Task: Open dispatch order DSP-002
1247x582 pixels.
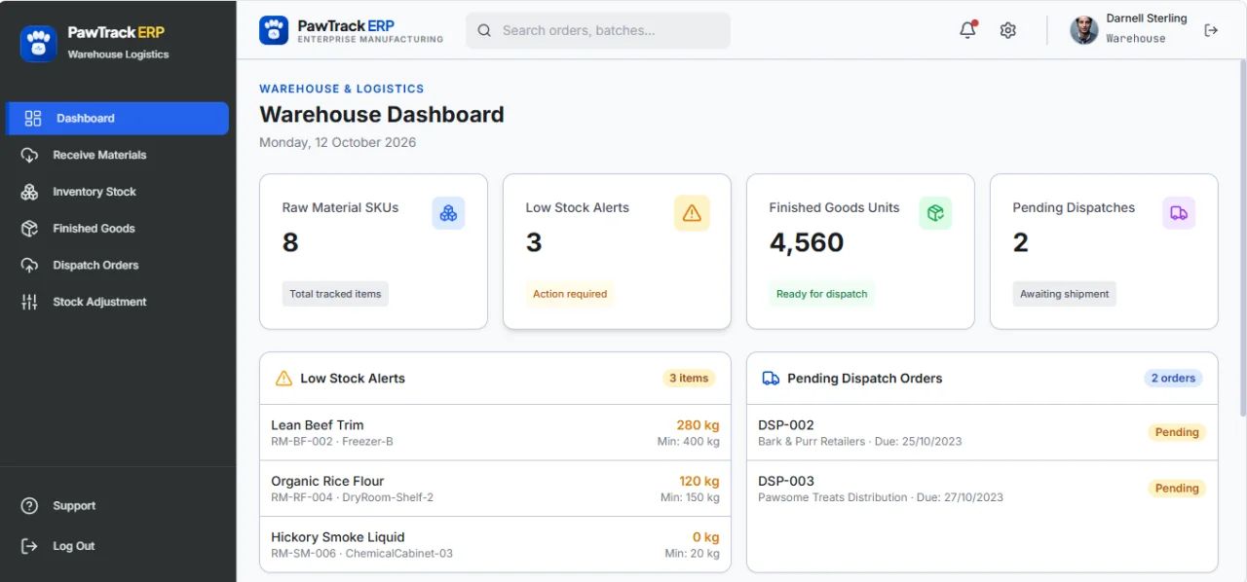Action: (982, 432)
